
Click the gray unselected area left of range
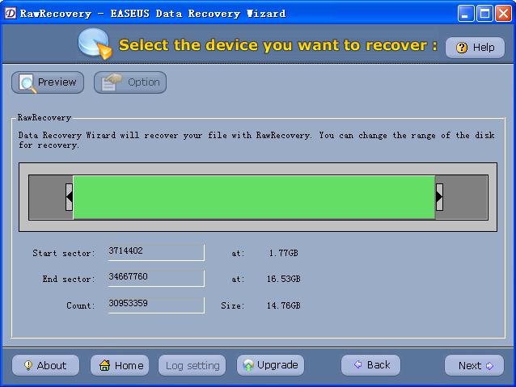[x=48, y=197]
